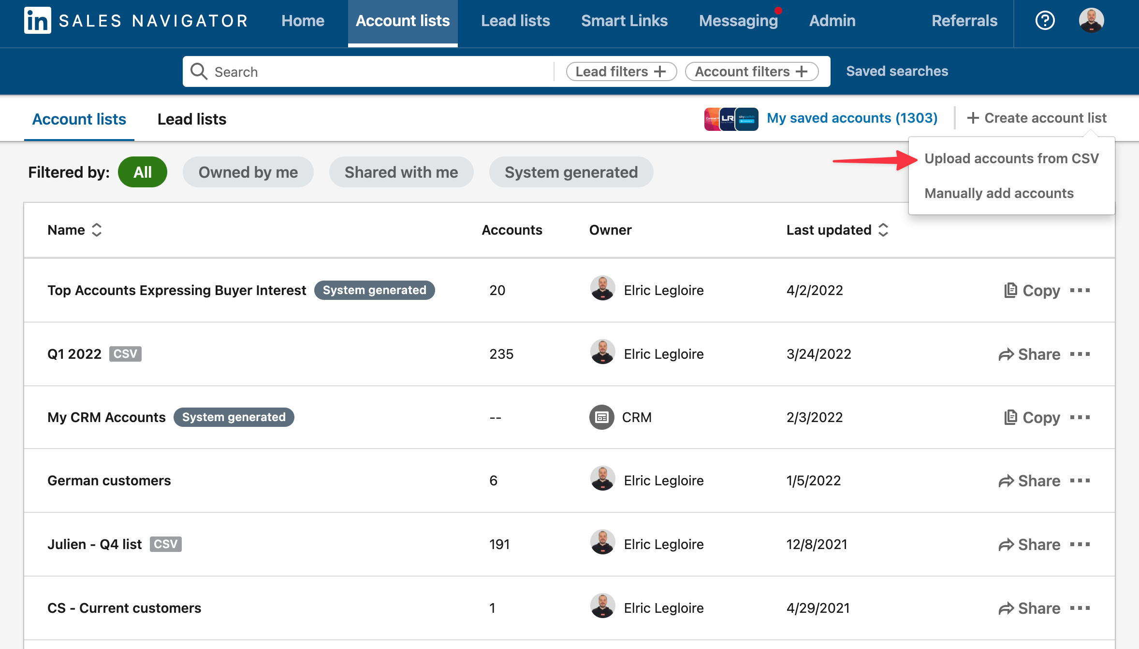Open more options for My CRM Accounts

click(x=1080, y=417)
